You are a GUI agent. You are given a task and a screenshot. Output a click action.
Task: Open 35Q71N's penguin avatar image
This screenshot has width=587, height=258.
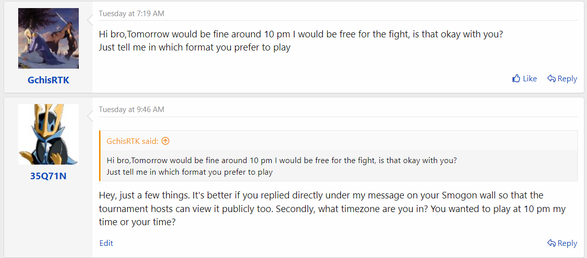tap(48, 134)
